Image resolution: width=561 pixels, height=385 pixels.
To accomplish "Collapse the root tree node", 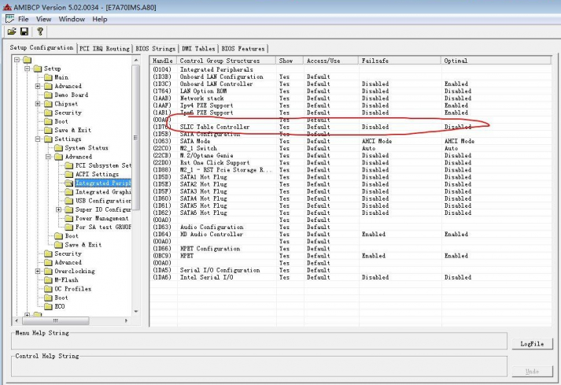I will (x=17, y=60).
